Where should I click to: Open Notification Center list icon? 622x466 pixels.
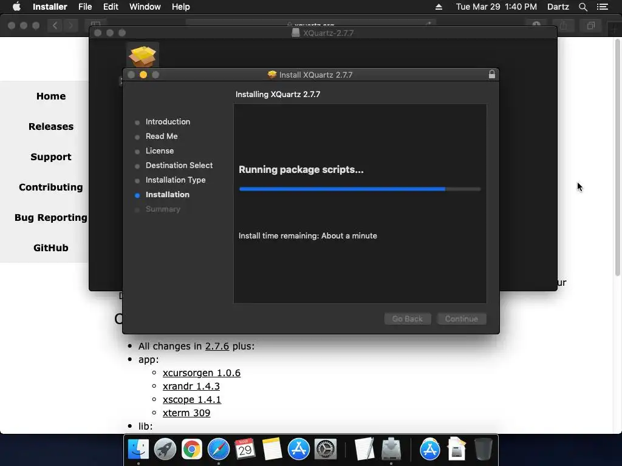tap(602, 7)
